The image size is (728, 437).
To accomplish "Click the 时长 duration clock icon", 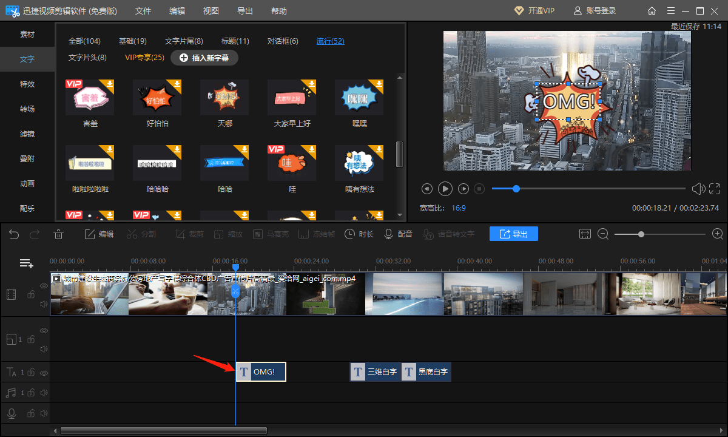I will pyautogui.click(x=359, y=234).
